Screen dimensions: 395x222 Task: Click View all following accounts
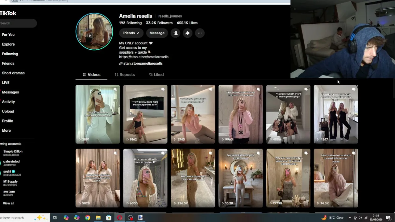tap(9, 203)
